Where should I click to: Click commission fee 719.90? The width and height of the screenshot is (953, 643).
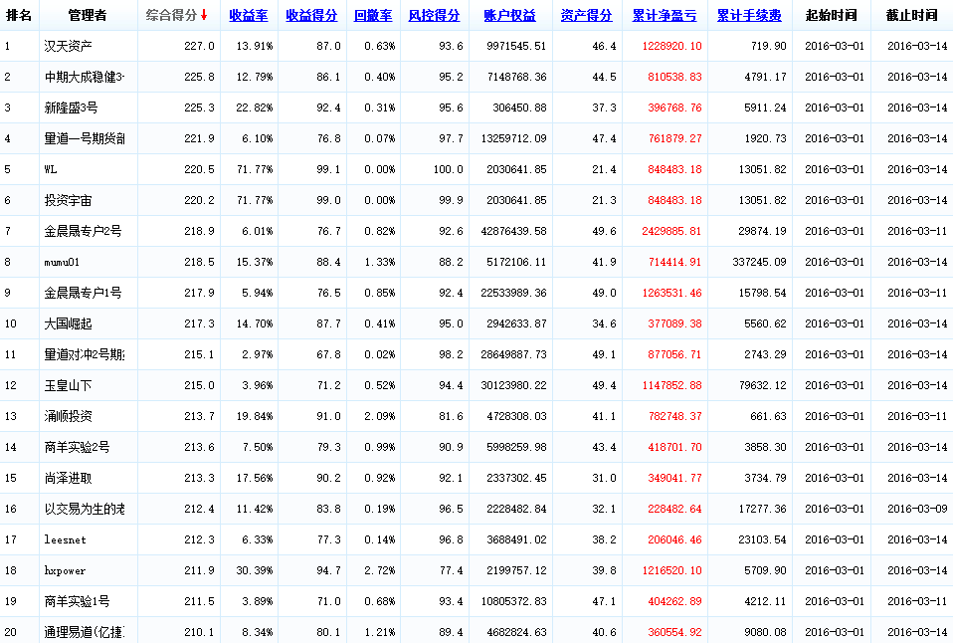[768, 46]
